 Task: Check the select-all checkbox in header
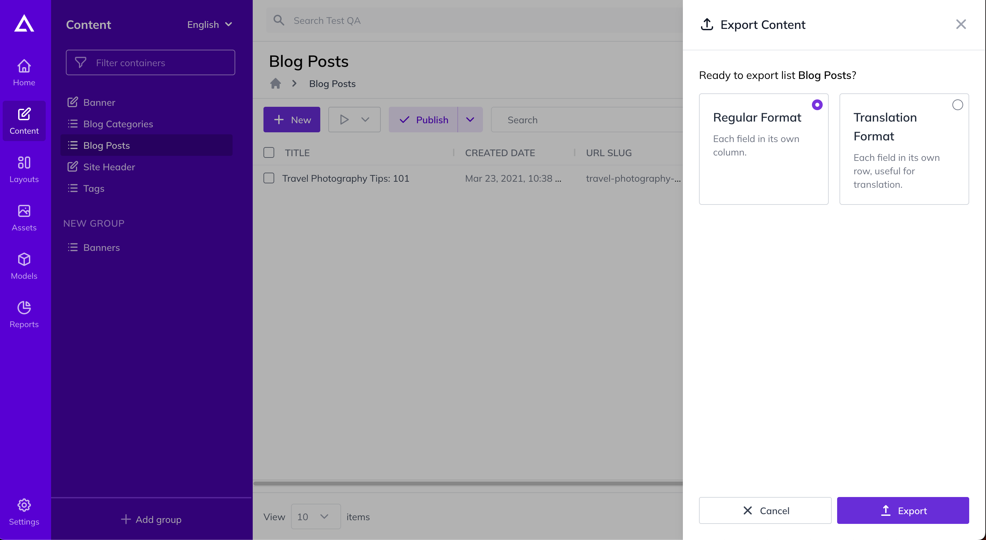269,152
